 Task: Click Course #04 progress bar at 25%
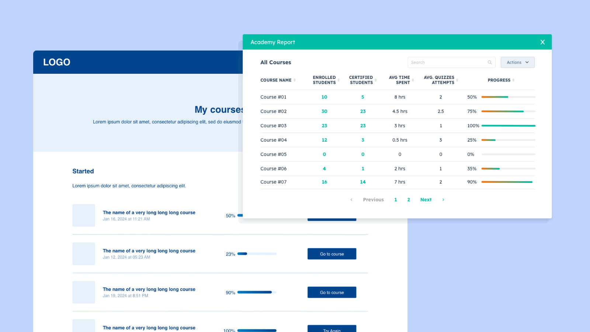[x=508, y=140]
